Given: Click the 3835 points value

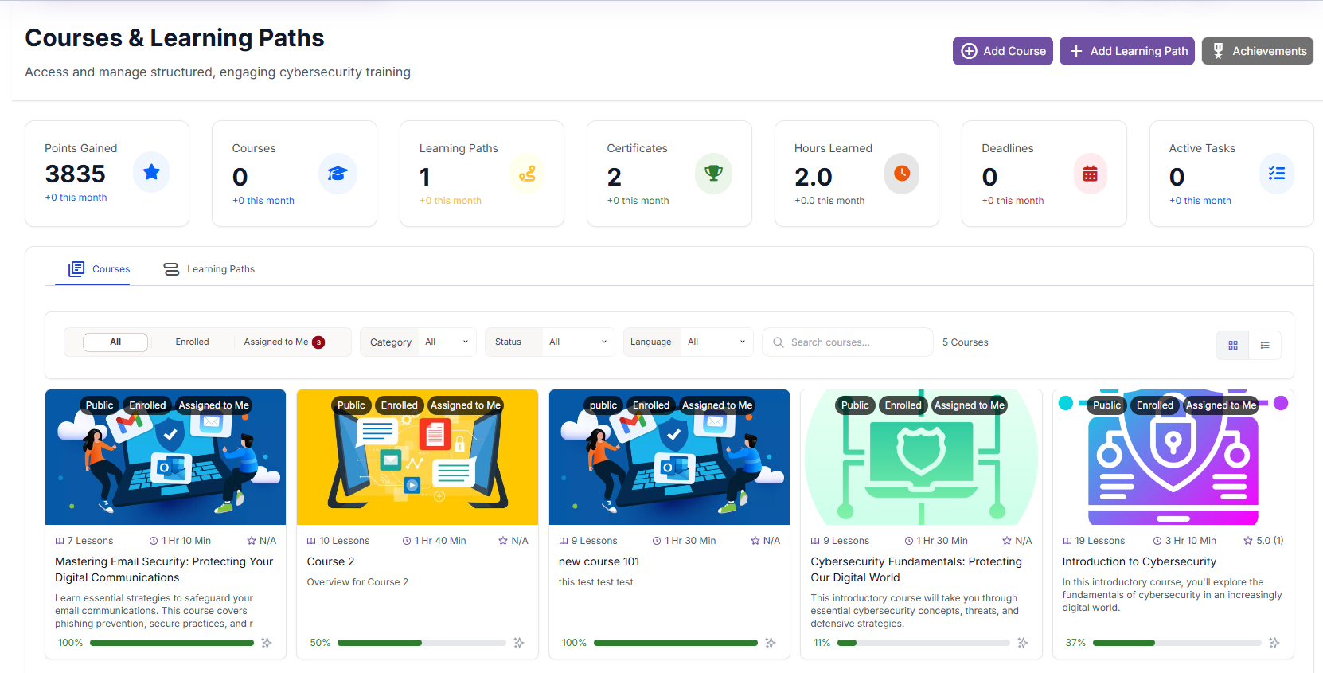Looking at the screenshot, I should click(x=76, y=174).
